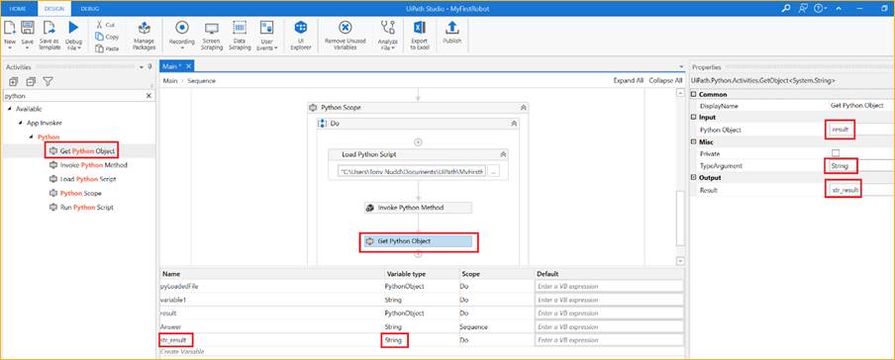Open the Data Scraping wizard
The width and height of the screenshot is (895, 360).
click(240, 36)
